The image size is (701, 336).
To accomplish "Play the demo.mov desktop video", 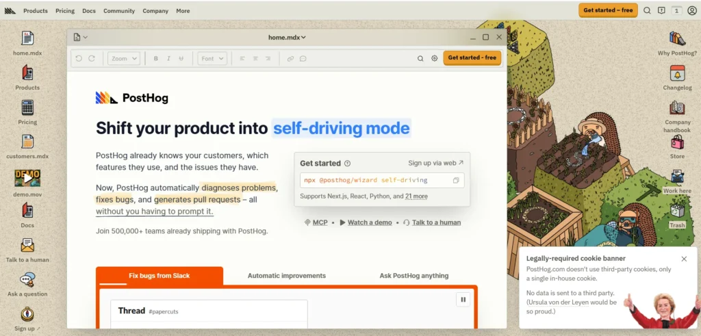I will point(27,178).
